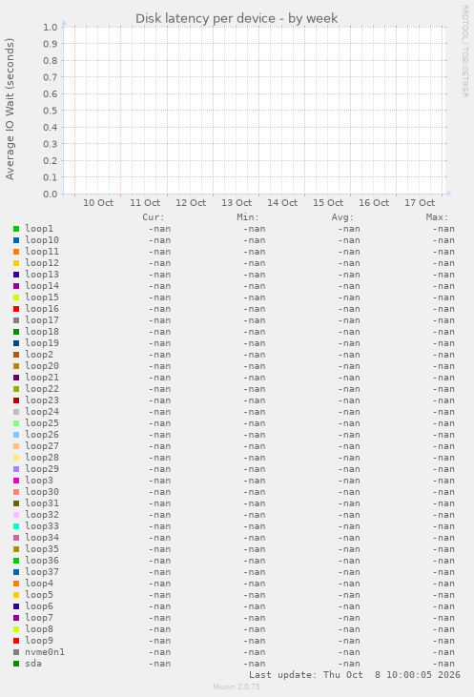Click the loop34 legend label
This screenshot has width=474, height=697.
pyautogui.click(x=42, y=538)
